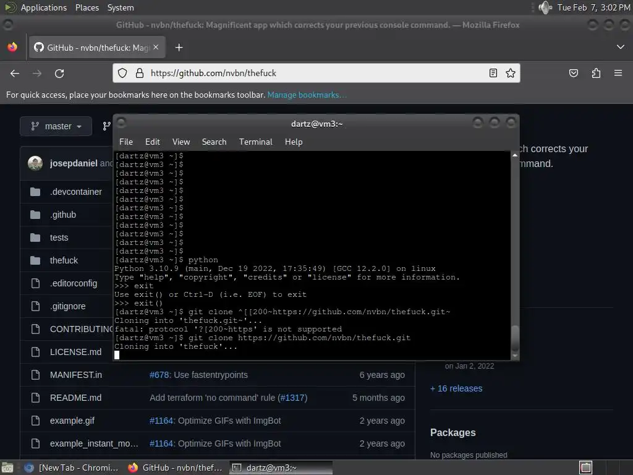Open MANIFEST.in file

point(76,375)
